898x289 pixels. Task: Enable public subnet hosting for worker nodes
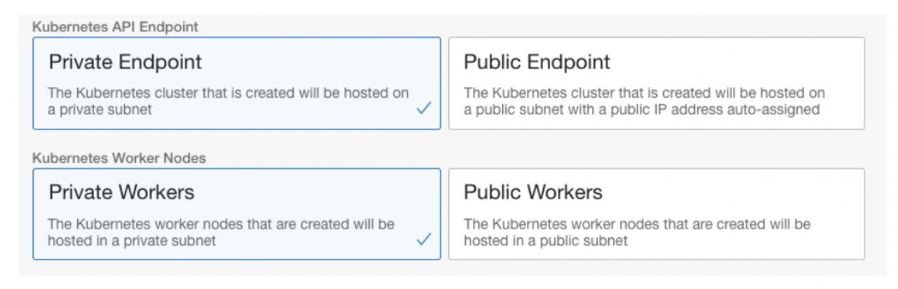click(x=656, y=213)
